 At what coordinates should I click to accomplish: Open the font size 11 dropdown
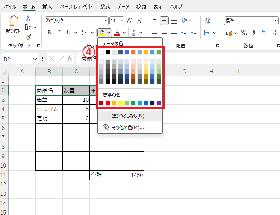click(x=122, y=21)
